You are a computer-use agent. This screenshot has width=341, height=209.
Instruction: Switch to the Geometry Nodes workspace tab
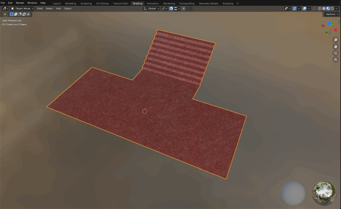coord(208,3)
